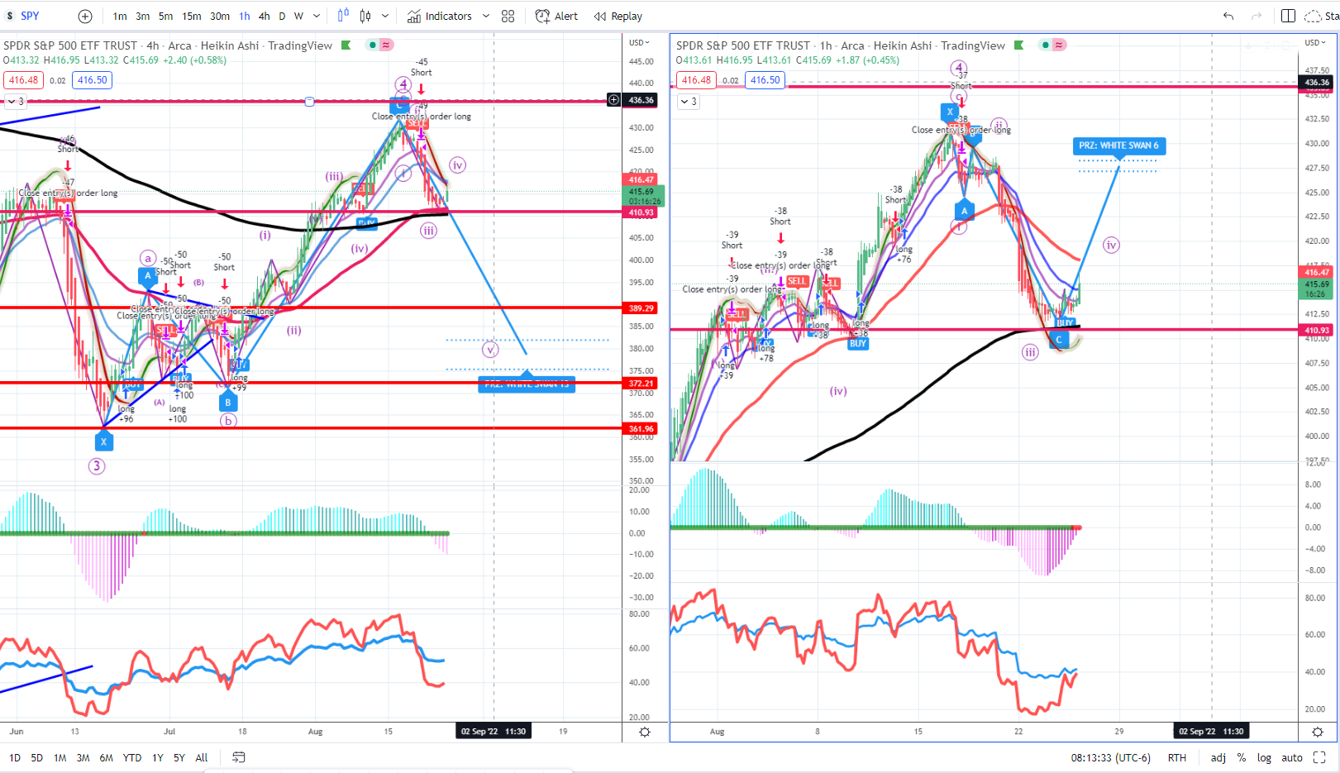This screenshot has height=773, width=1340.
Task: Toggle percent scale mode
Action: [x=1242, y=757]
